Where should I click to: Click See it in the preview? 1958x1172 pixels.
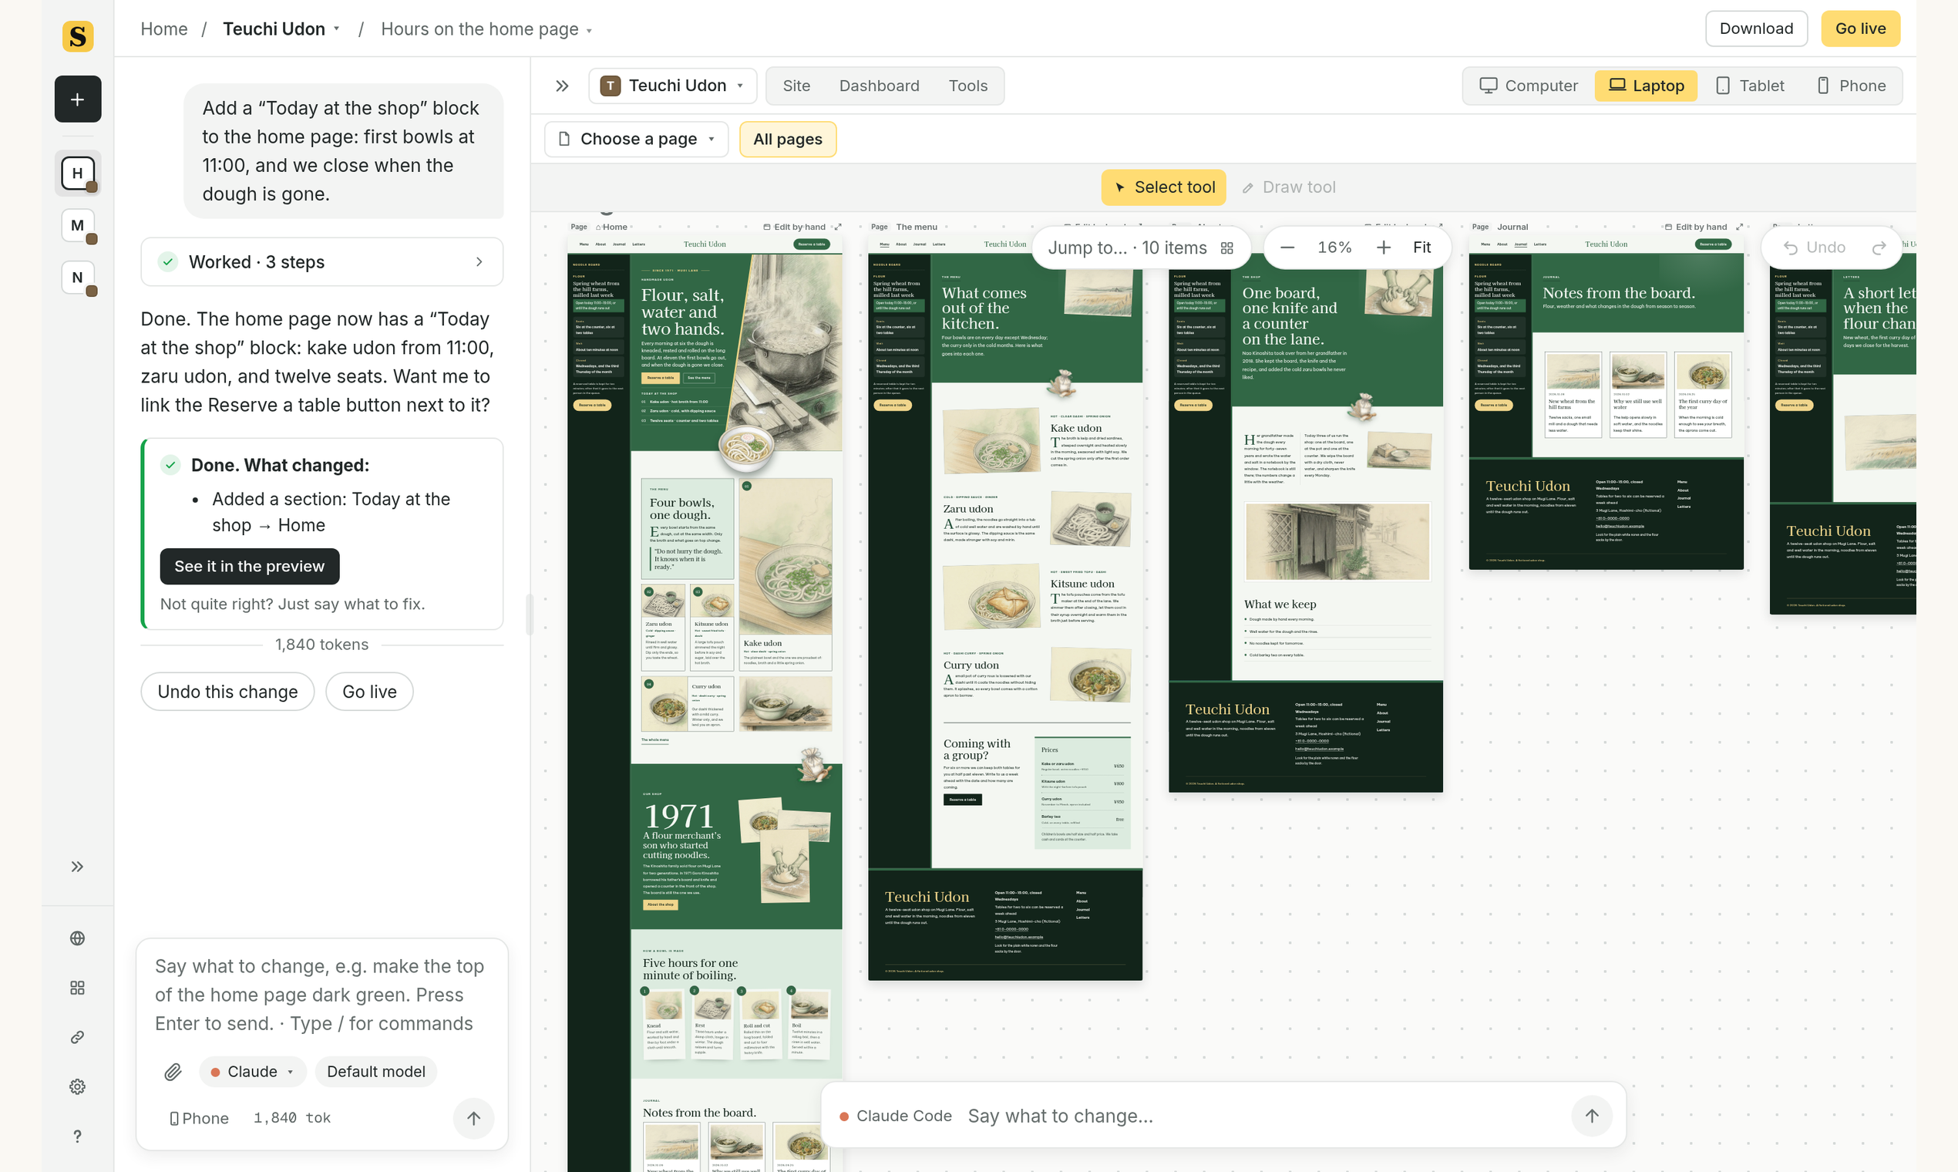coord(250,566)
